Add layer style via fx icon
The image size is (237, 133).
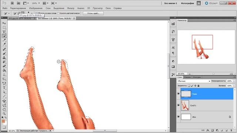pos(208,130)
